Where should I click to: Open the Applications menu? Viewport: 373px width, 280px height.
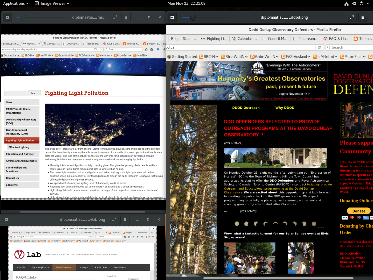click(x=16, y=3)
